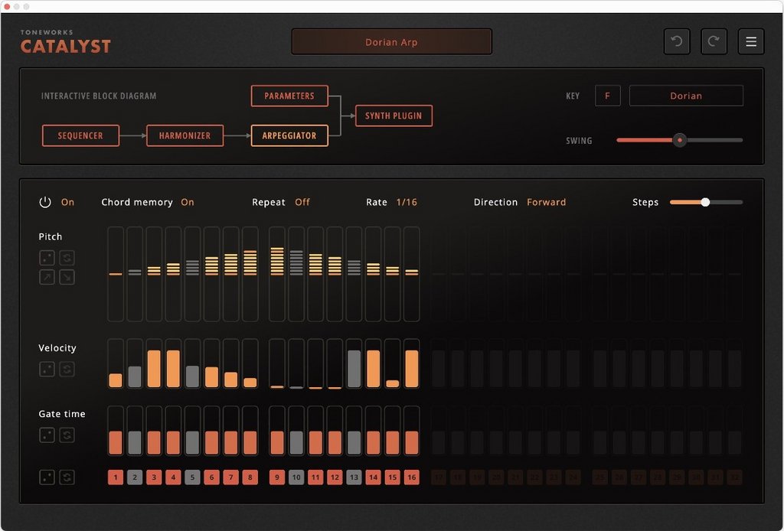
Task: Randomize Gate time with dice icon
Action: point(47,435)
